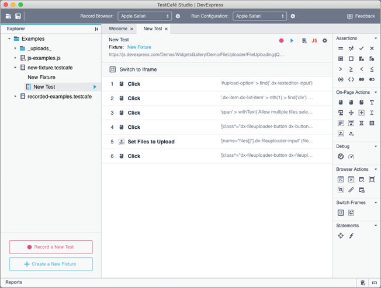Insert the Wait hourglass action
381x288 pixels.
[362, 123]
